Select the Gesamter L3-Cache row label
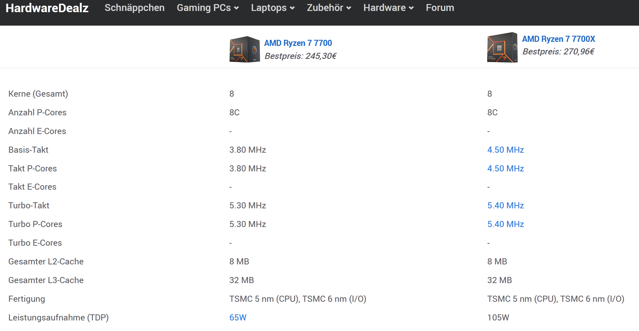This screenshot has height=331, width=639. (x=46, y=280)
